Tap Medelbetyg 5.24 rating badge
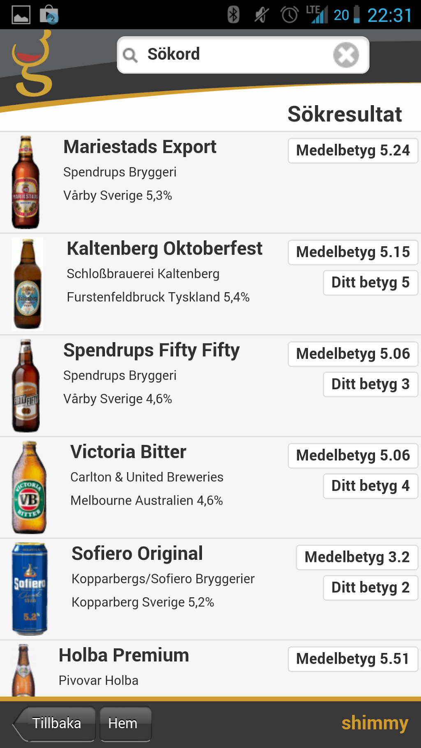421x748 pixels. [x=353, y=151]
